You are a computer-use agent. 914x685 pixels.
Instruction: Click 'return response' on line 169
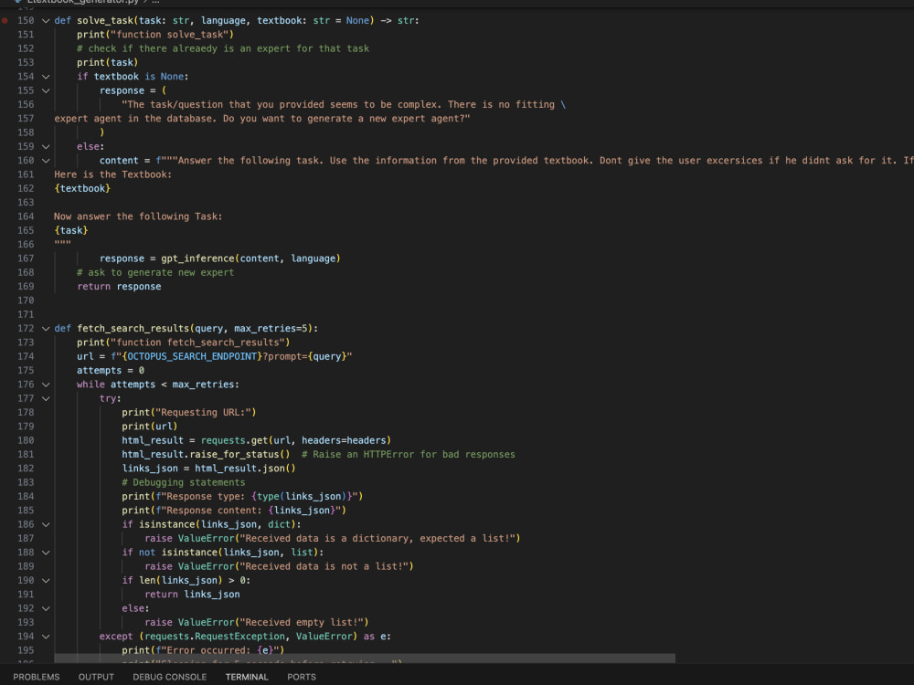click(119, 286)
